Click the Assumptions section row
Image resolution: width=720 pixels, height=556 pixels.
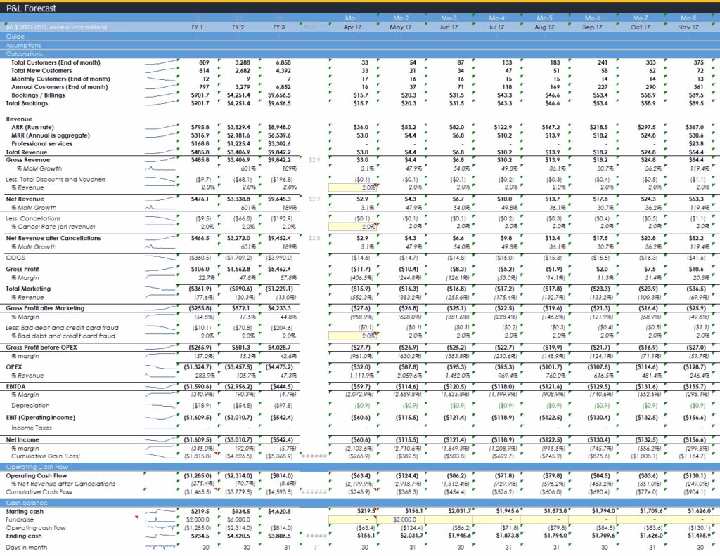coord(360,45)
